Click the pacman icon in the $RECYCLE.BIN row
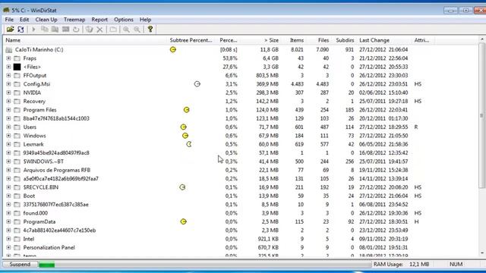The width and height of the screenshot is (486, 273). tap(182, 187)
